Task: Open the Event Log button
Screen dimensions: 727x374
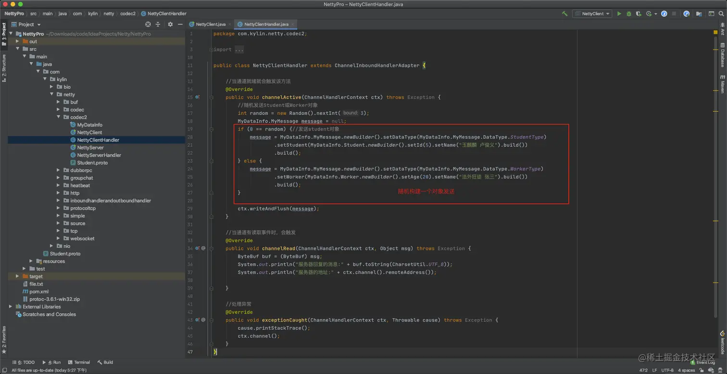Action: click(702, 362)
